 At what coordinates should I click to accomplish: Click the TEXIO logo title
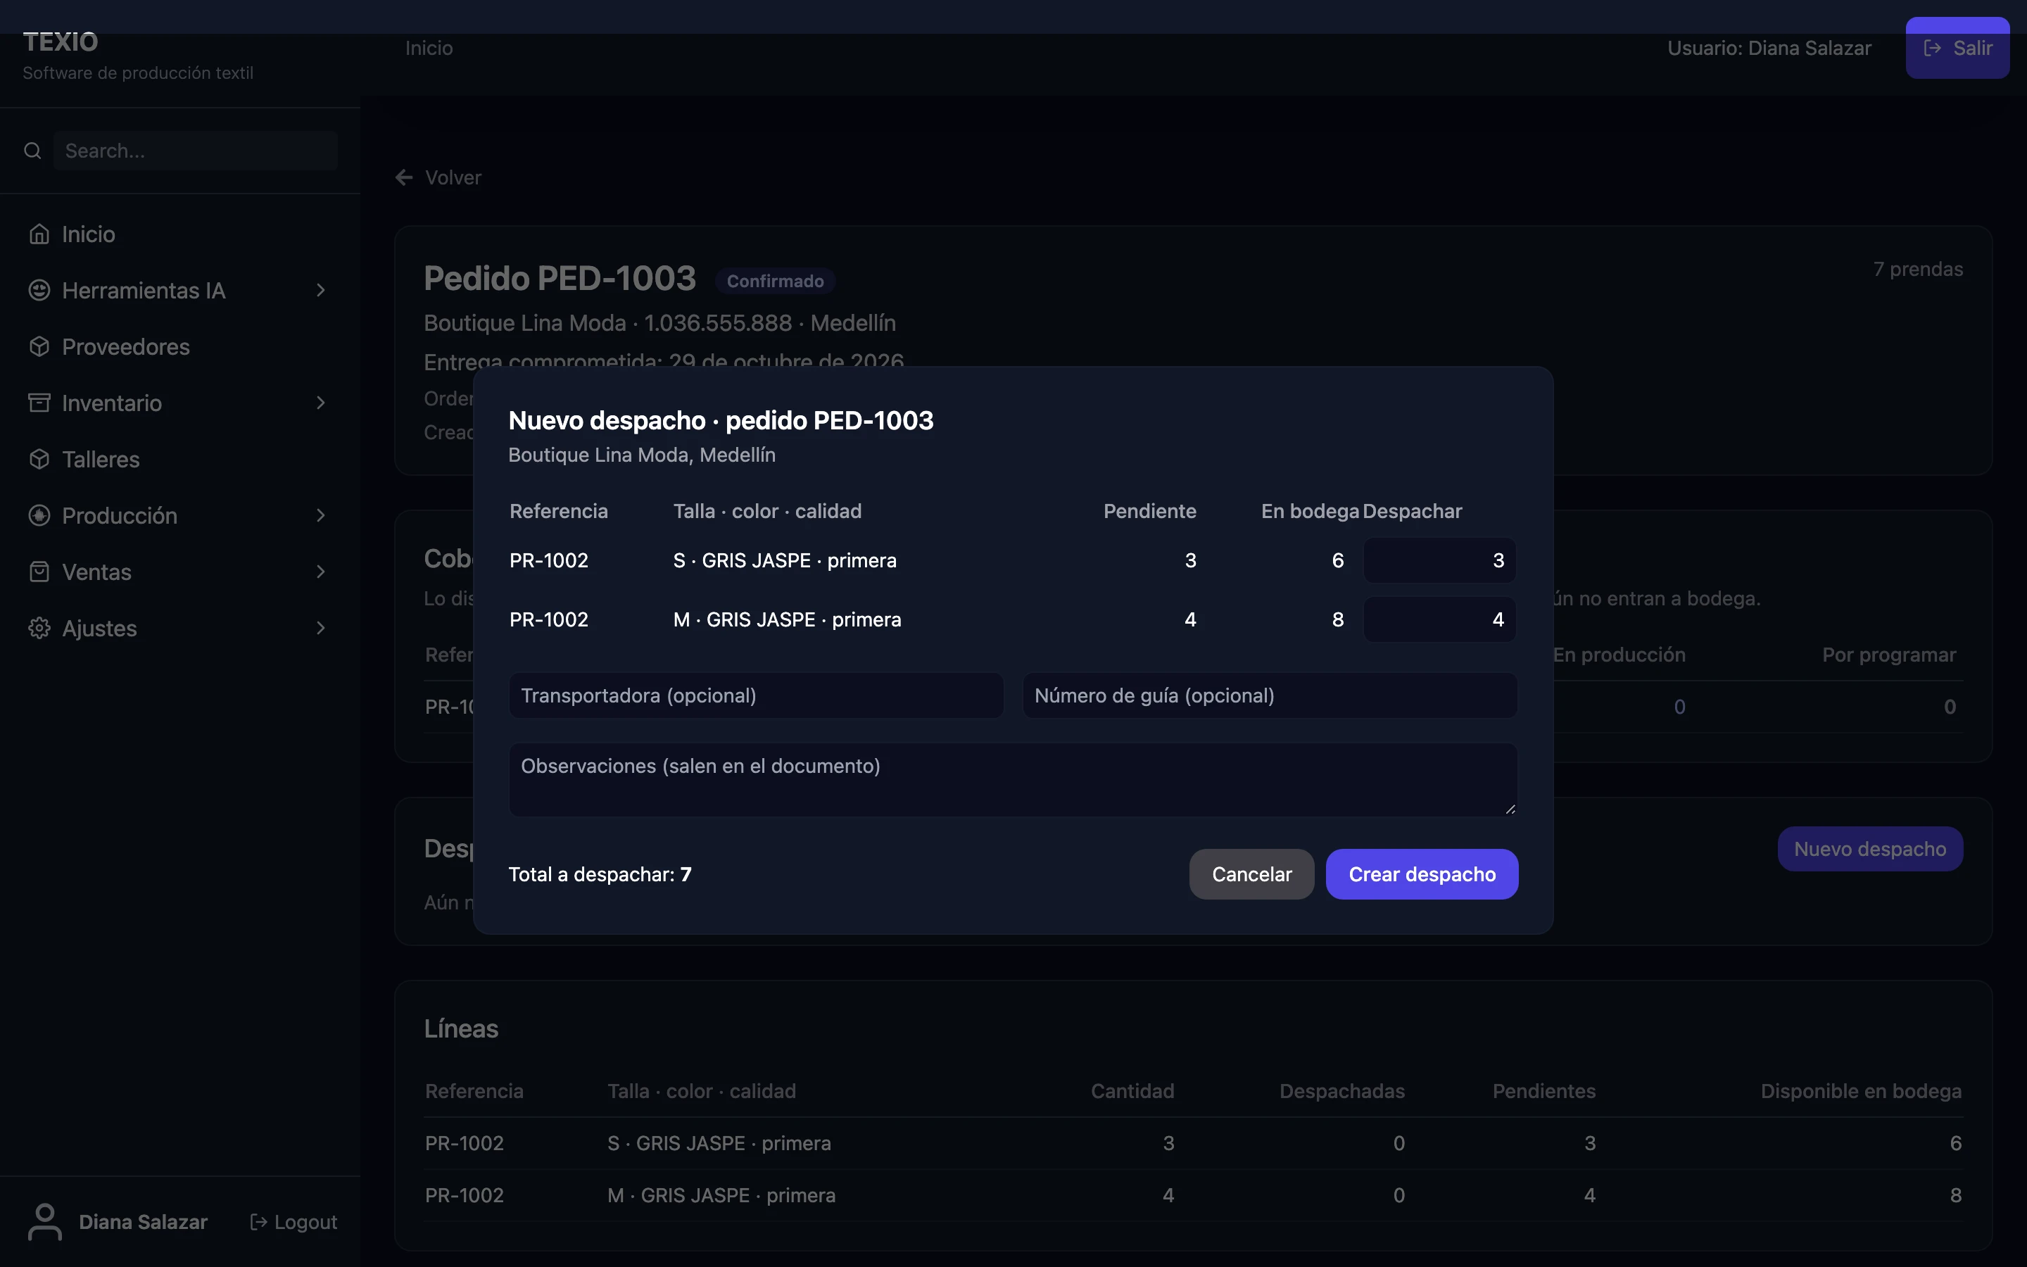(61, 42)
